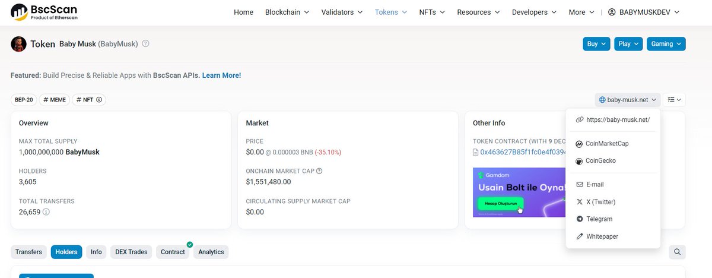Switch to DEX Trades tab
The width and height of the screenshot is (712, 278).
(x=131, y=252)
